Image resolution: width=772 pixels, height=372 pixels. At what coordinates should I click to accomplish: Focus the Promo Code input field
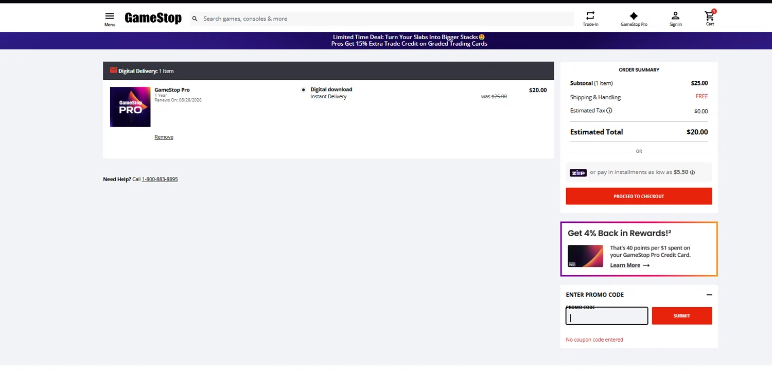[607, 316]
